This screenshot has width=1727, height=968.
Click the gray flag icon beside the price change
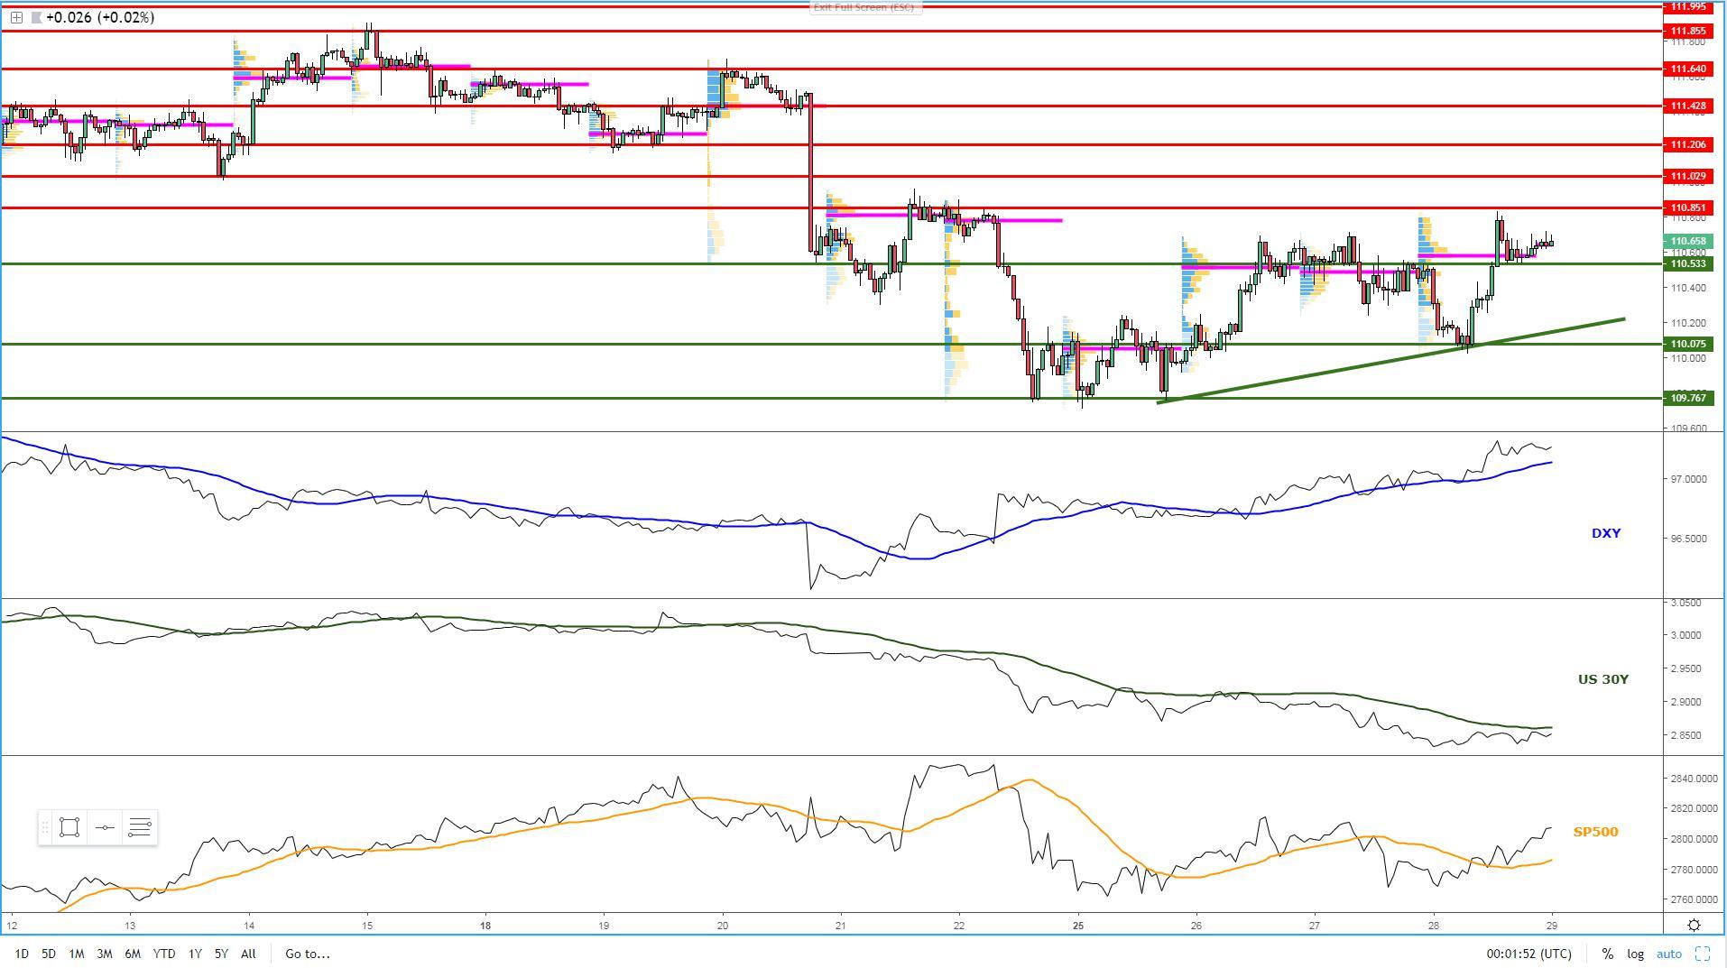pos(35,17)
